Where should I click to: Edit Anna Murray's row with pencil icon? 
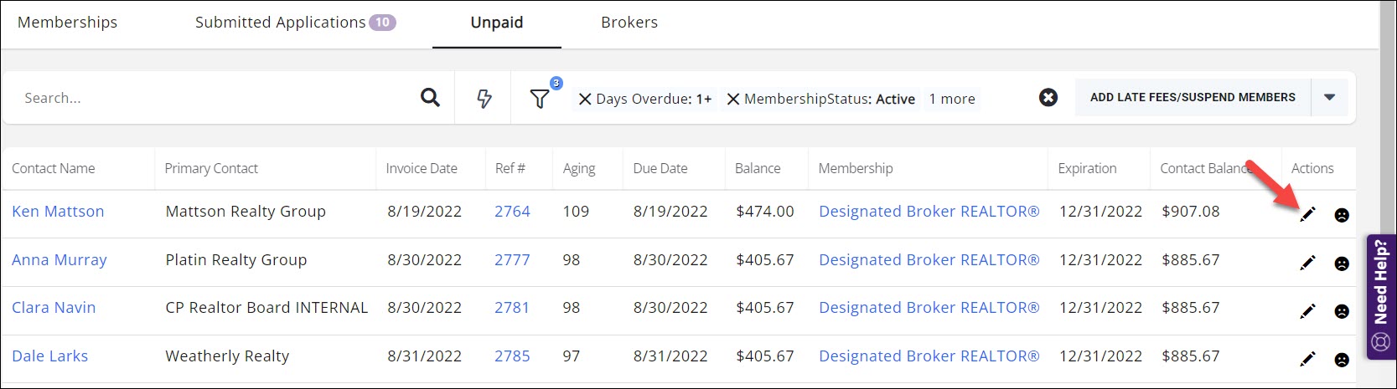1307,263
